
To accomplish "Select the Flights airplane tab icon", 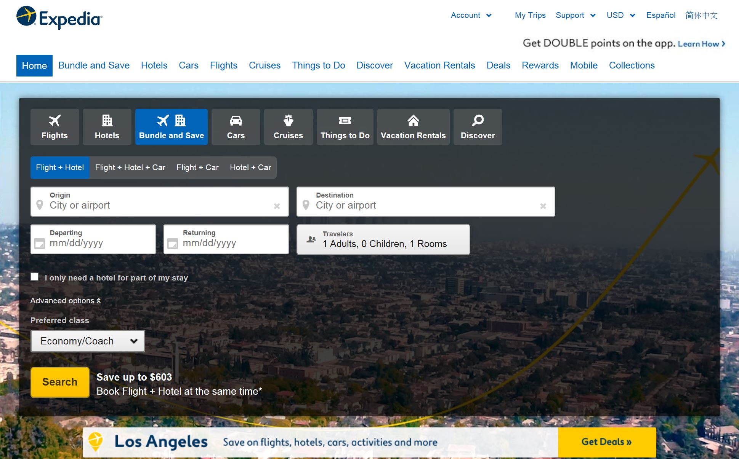I will [x=55, y=121].
